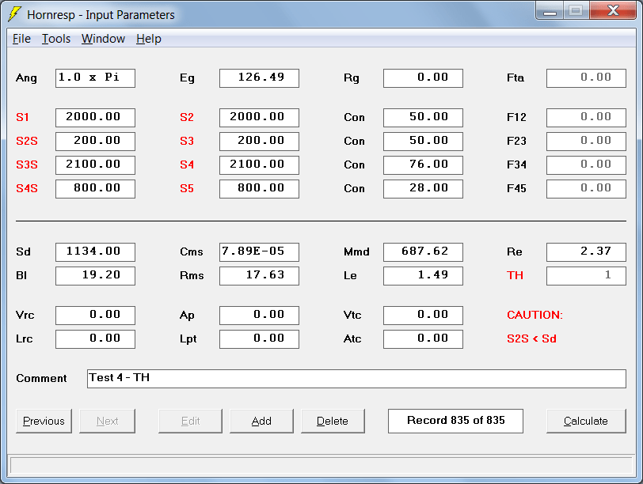Select the Con field in the S1 row
This screenshot has width=643, height=484.
click(x=423, y=118)
